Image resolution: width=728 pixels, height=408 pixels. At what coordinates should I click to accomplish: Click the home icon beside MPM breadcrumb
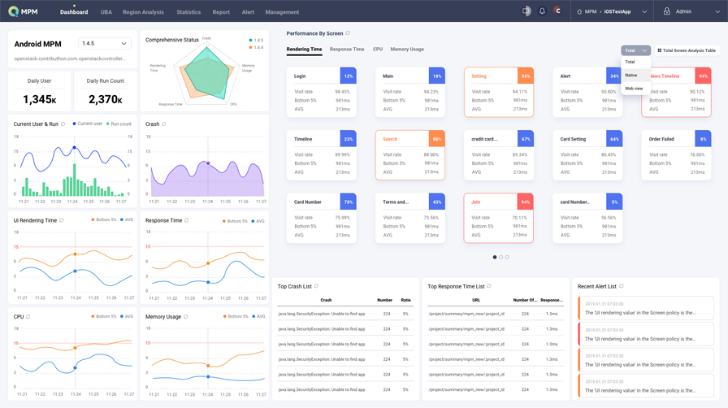coord(579,11)
